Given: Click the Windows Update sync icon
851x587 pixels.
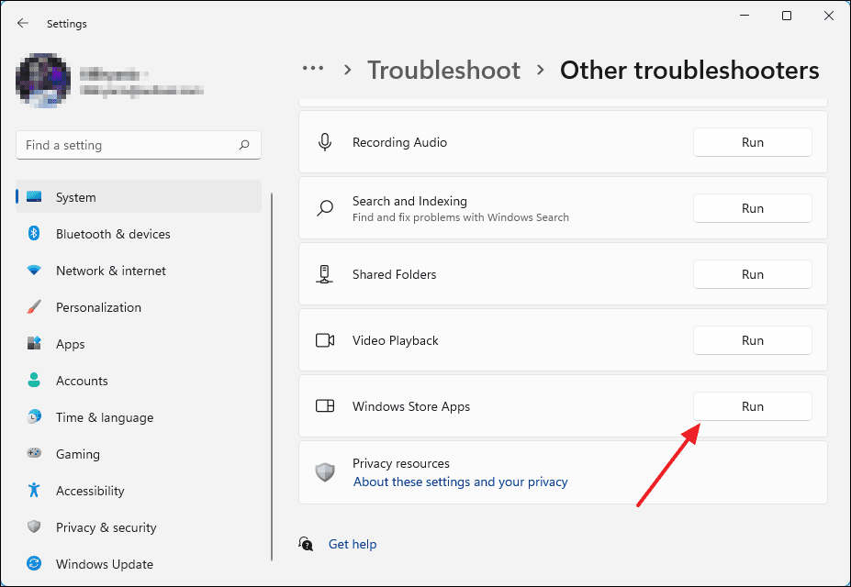Looking at the screenshot, I should [x=34, y=564].
